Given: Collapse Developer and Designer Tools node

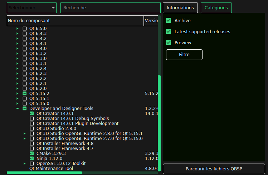Looking at the screenshot, I should (x=18, y=109).
